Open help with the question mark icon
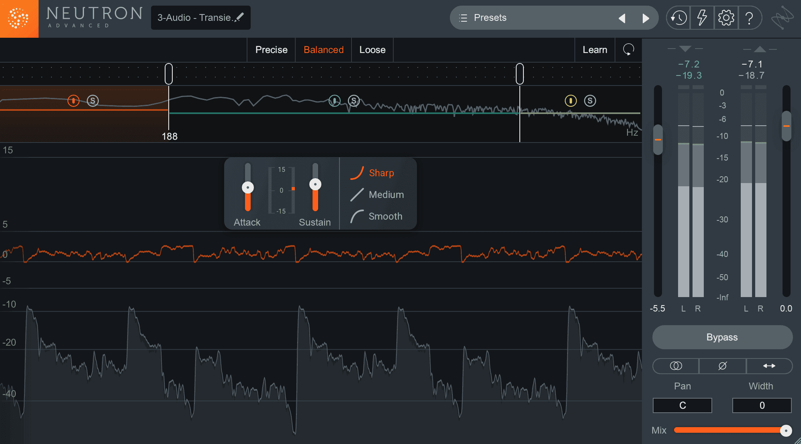The image size is (801, 444). 749,18
